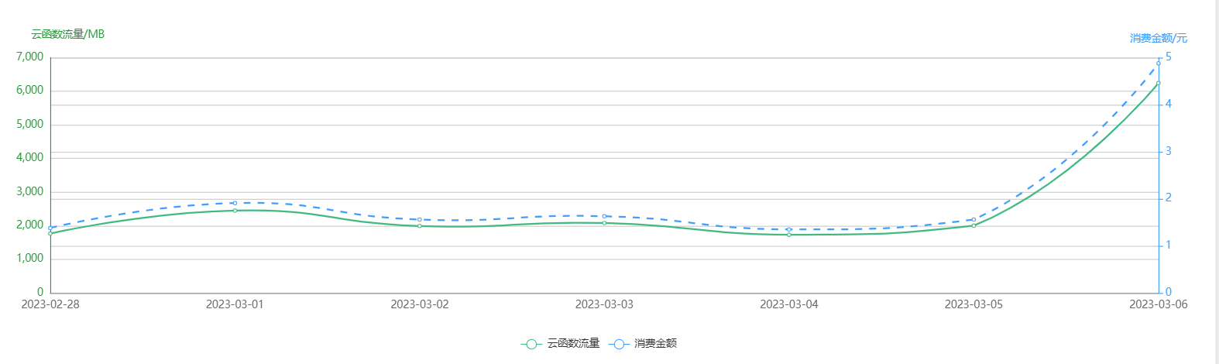
Task: Click the 云函数流量/MB axis title
Action: (x=68, y=34)
